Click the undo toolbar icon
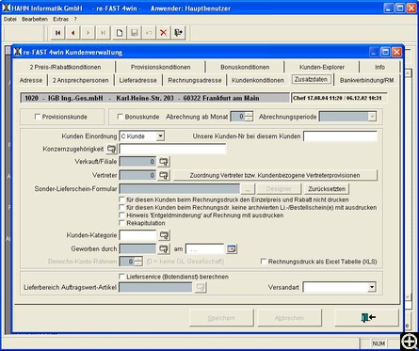 (149, 33)
